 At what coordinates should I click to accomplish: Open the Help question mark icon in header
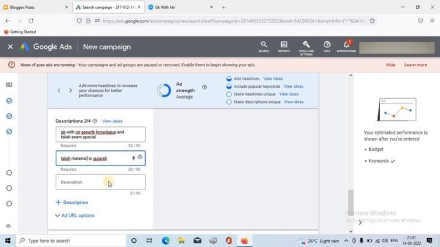tap(327, 47)
